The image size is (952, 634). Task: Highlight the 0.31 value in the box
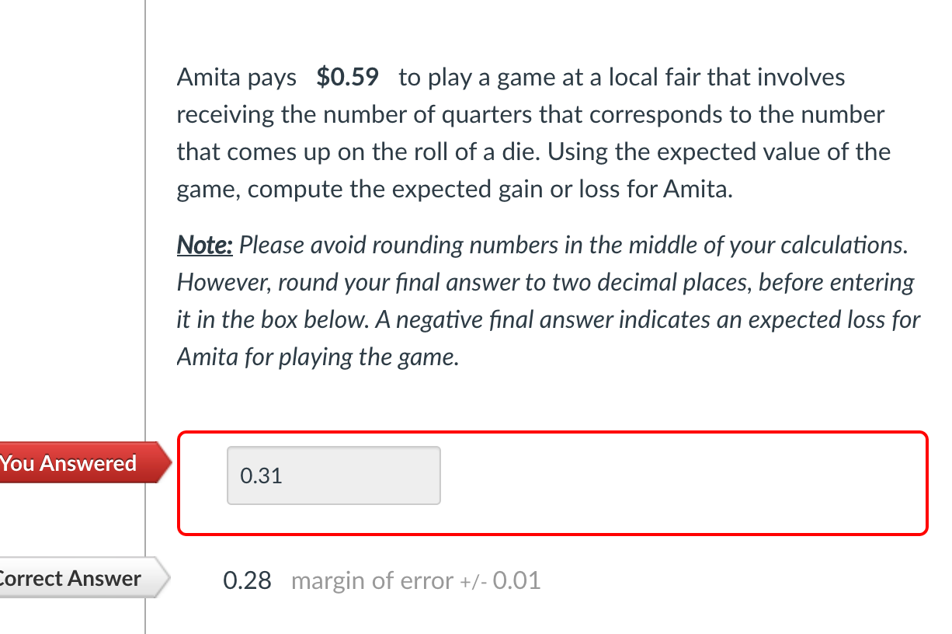[x=260, y=475]
